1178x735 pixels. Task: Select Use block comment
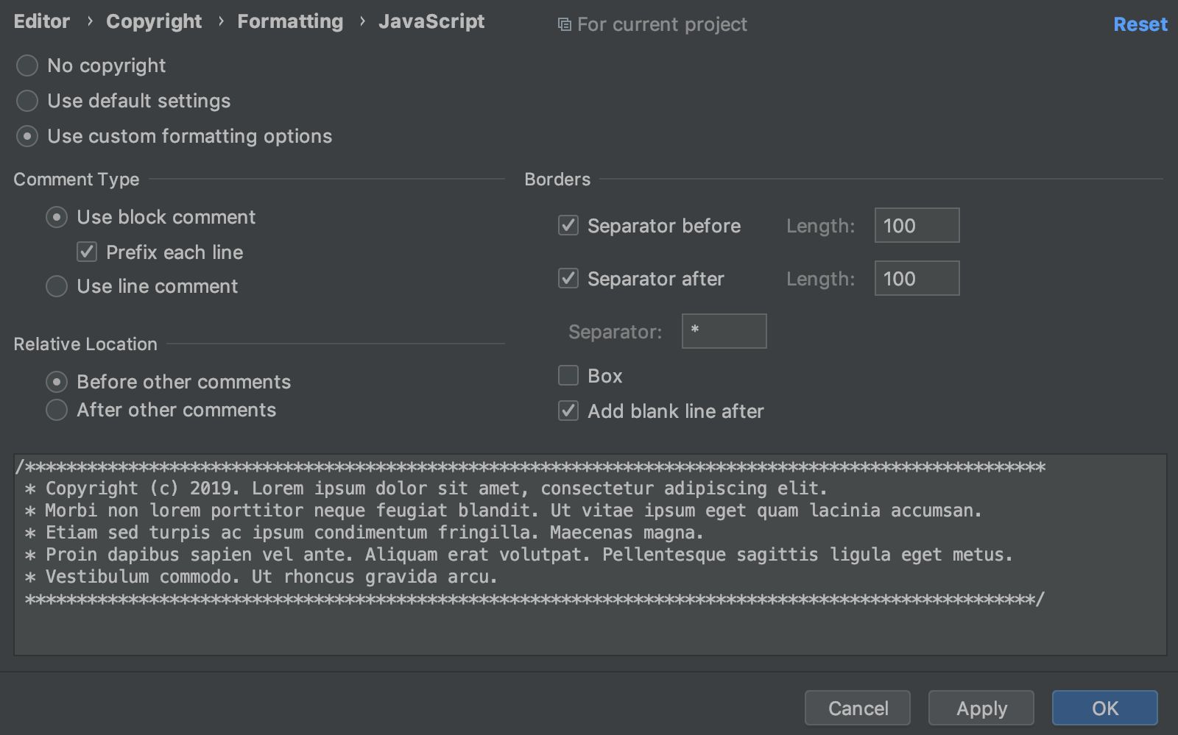pyautogui.click(x=56, y=217)
